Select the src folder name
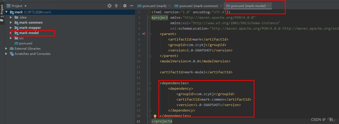This screenshot has height=124, width=339. coord(21,38)
